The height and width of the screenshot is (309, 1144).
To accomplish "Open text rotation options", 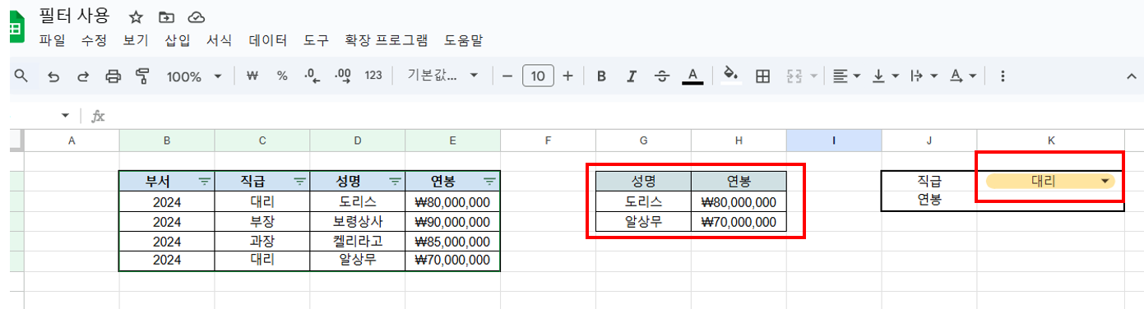I will [963, 76].
